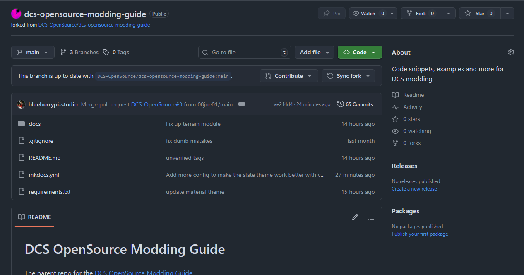Screen dimensions: 524x275
Task: Open the green Code dropdown
Action: coord(360,52)
